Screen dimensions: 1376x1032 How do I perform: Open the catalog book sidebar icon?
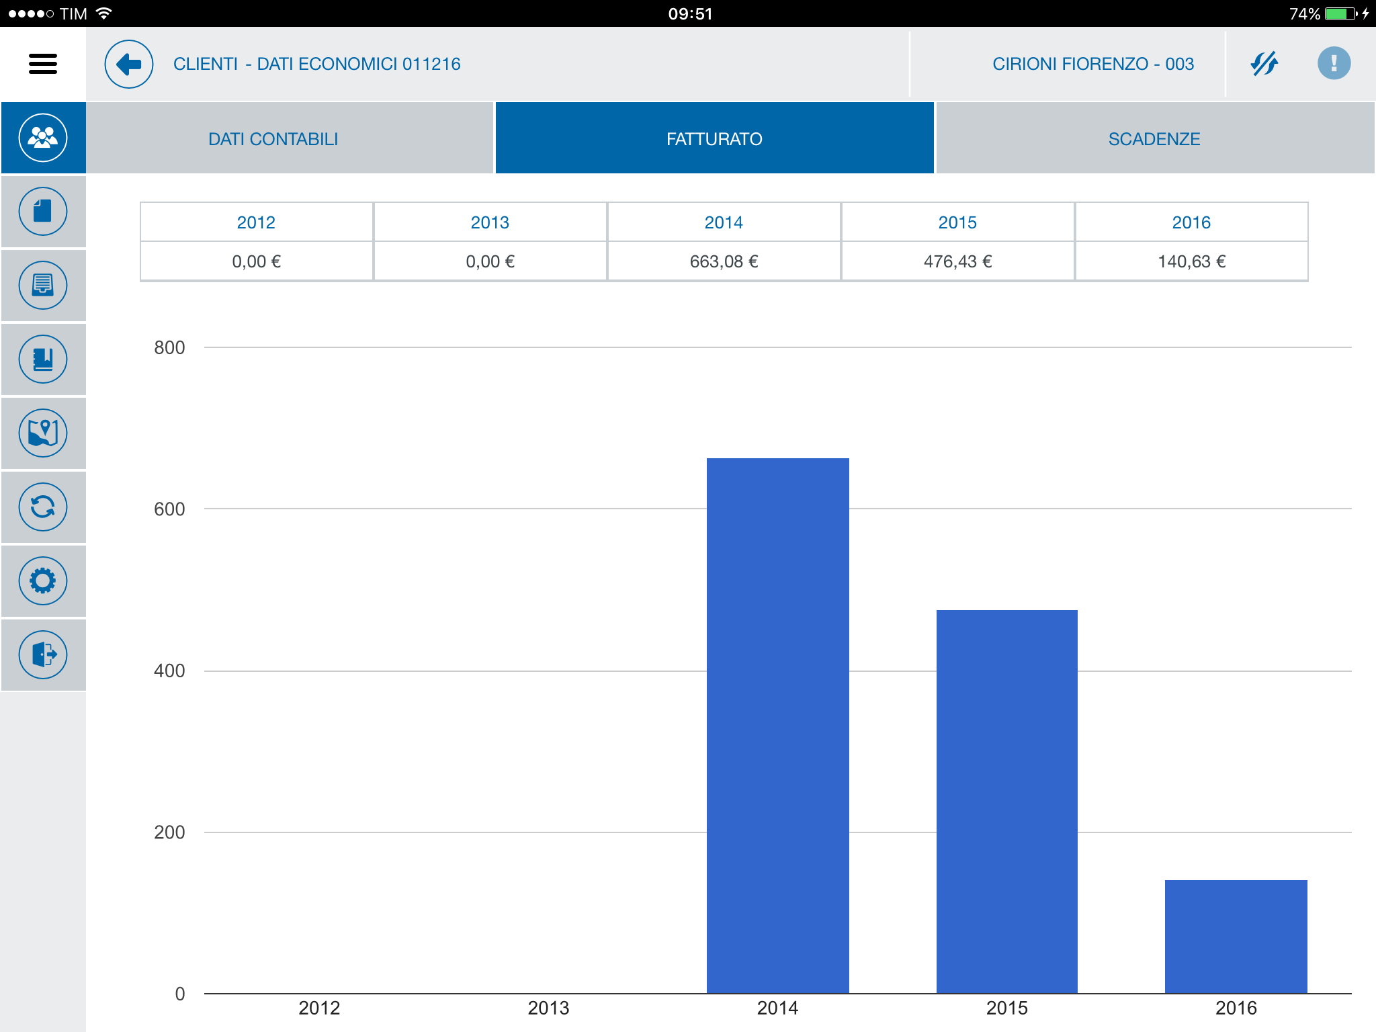(x=43, y=359)
